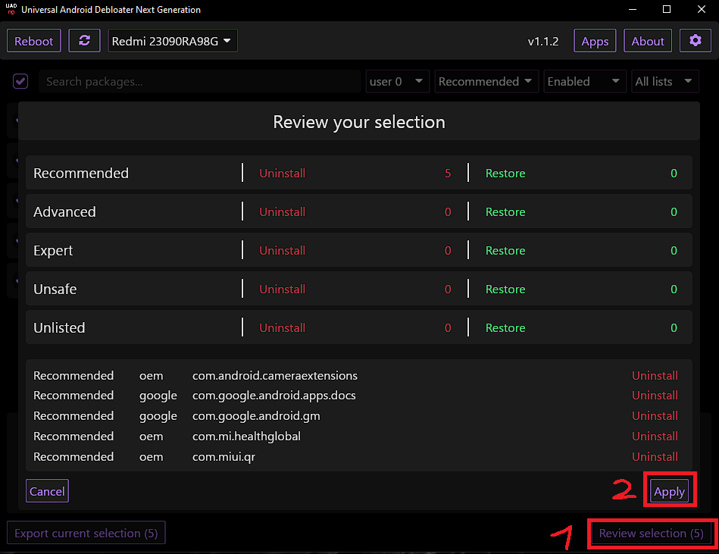
Task: Maximize the application window
Action: pos(666,10)
